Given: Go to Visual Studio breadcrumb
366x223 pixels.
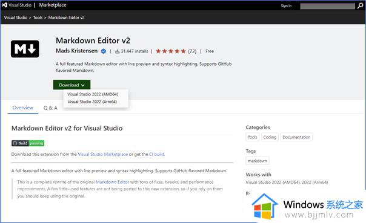Looking at the screenshot, I should (x=16, y=18).
